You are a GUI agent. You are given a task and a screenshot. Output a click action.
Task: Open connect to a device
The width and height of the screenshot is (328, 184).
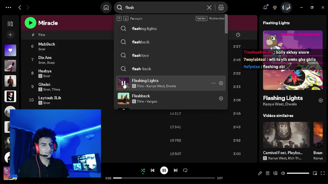click(275, 173)
